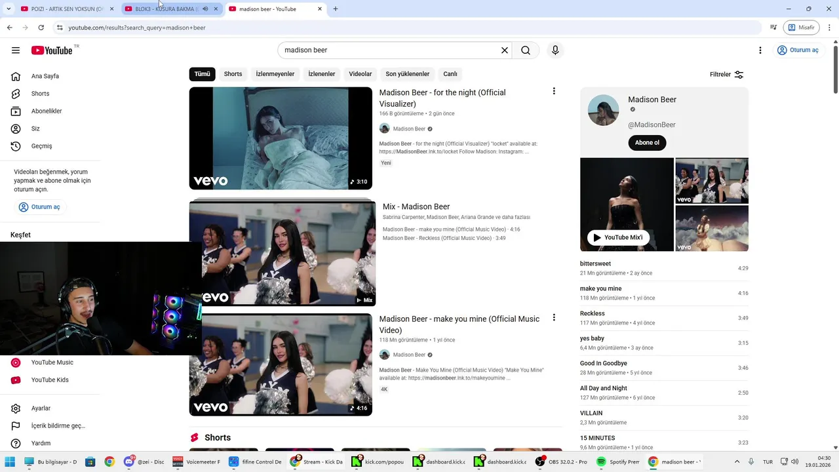Click Oturum aç in the sidebar
The width and height of the screenshot is (839, 472).
[x=40, y=207]
